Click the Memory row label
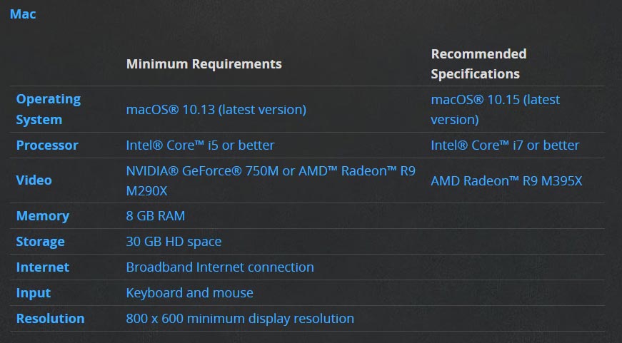The image size is (622, 343). (42, 216)
